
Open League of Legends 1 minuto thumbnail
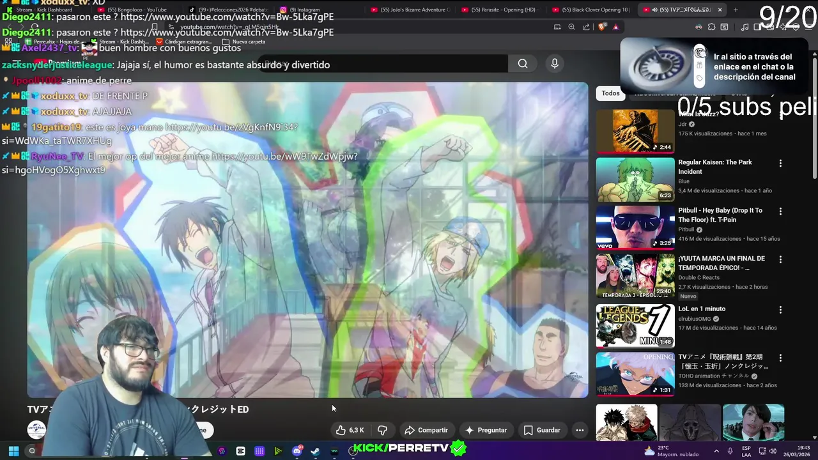point(635,326)
